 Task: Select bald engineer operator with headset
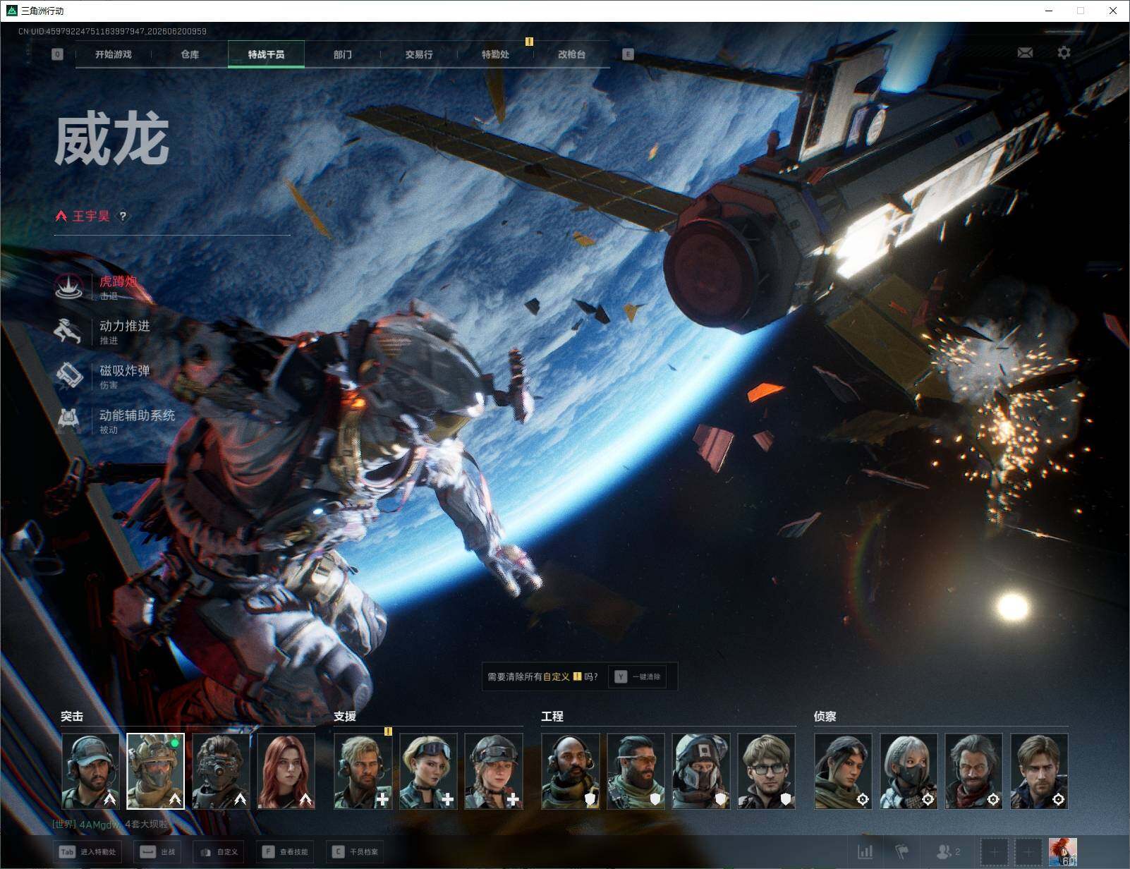pos(570,771)
